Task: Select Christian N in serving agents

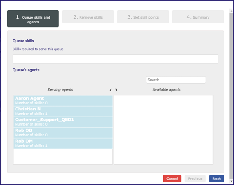Action: click(x=63, y=111)
